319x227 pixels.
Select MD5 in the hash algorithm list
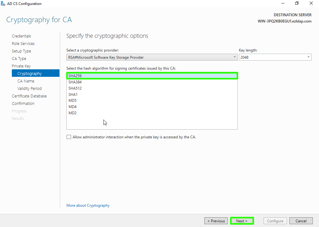[73, 101]
